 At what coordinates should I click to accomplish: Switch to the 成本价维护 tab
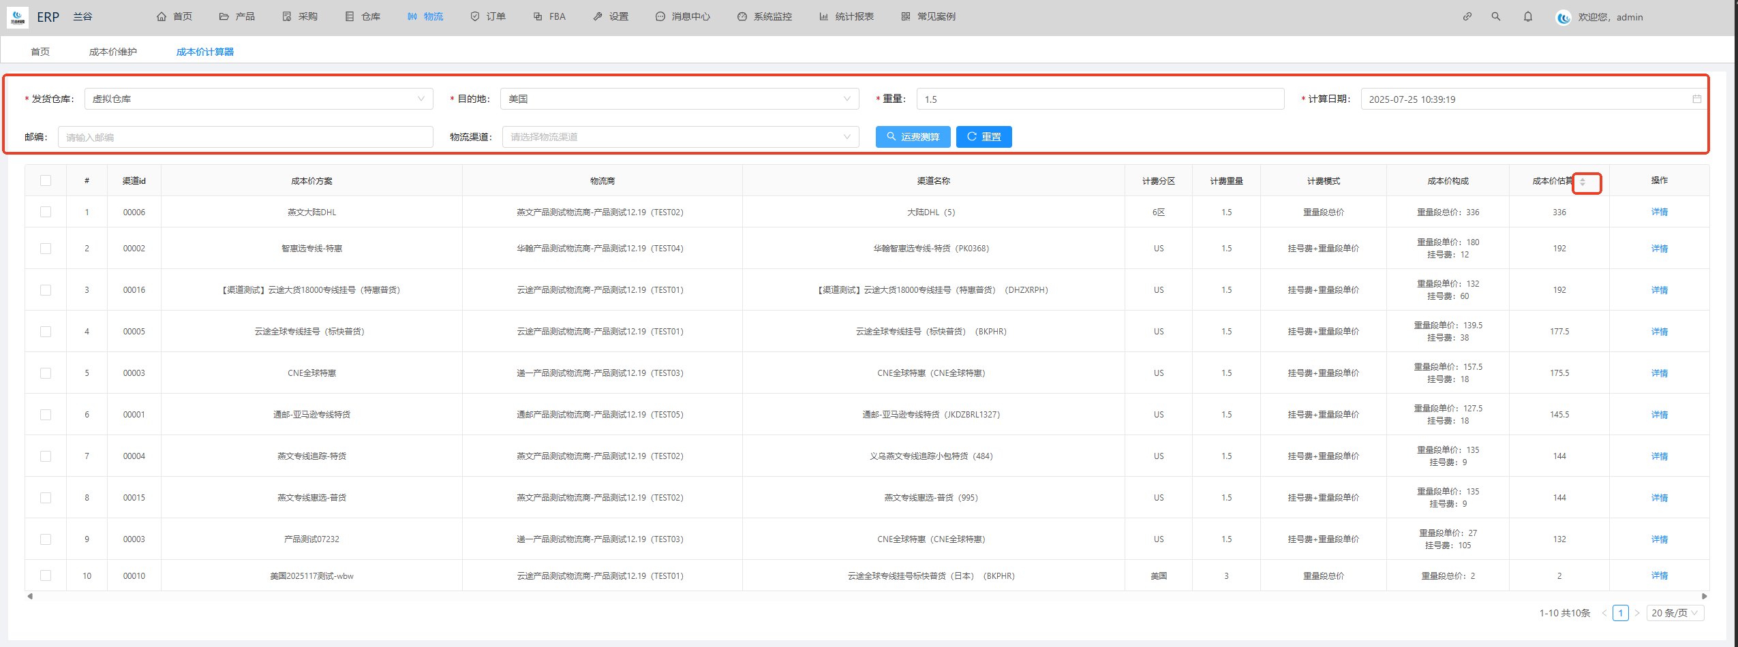(x=112, y=52)
